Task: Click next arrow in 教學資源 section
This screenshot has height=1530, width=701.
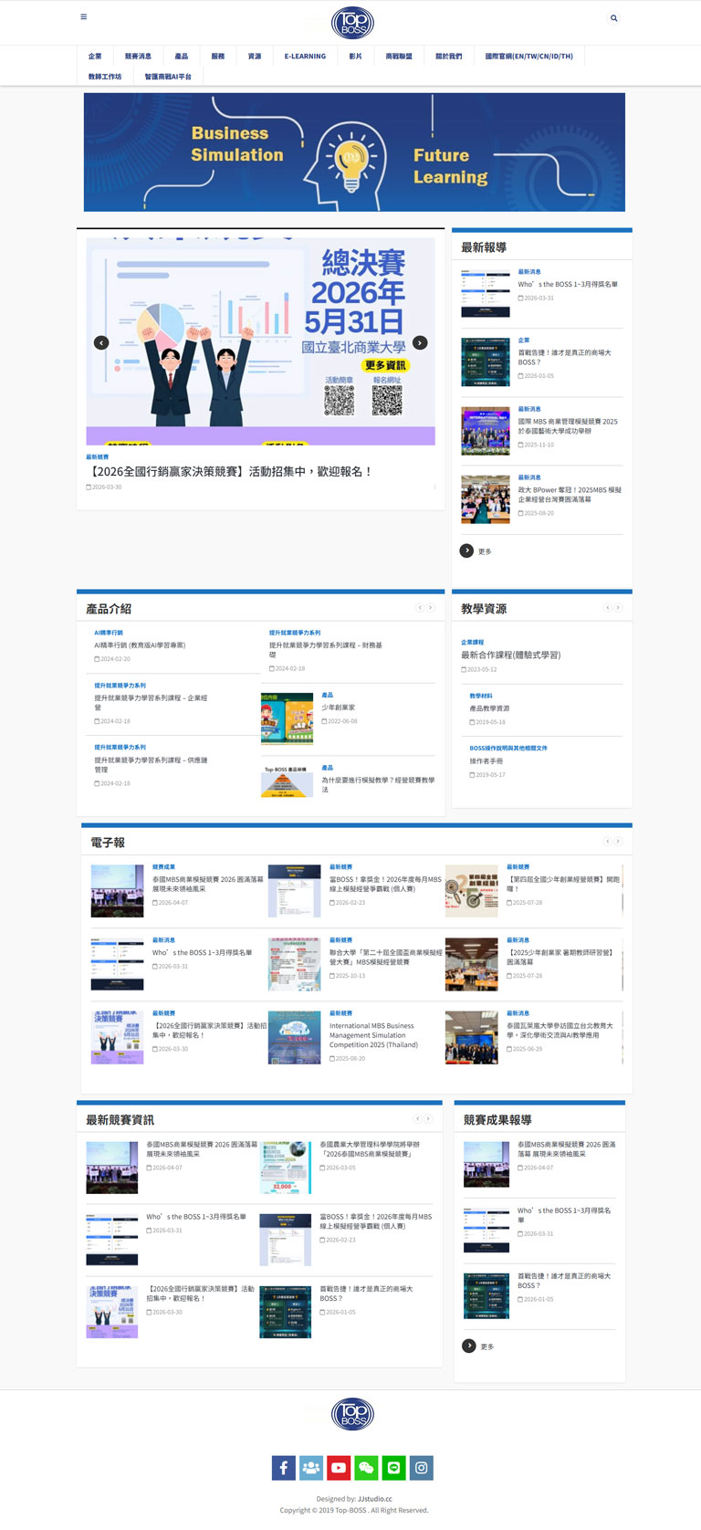Action: tap(618, 608)
